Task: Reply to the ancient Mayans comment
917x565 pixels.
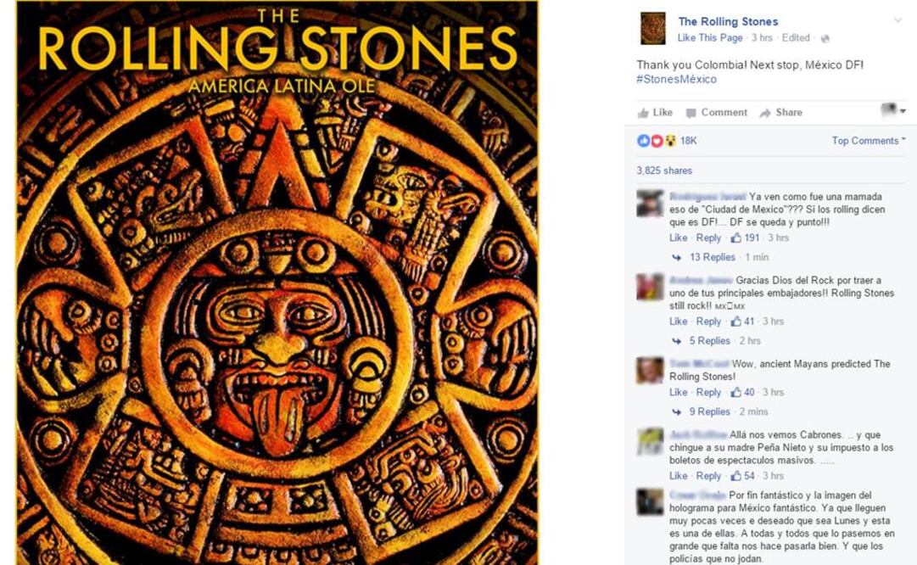Action: pyautogui.click(x=708, y=393)
